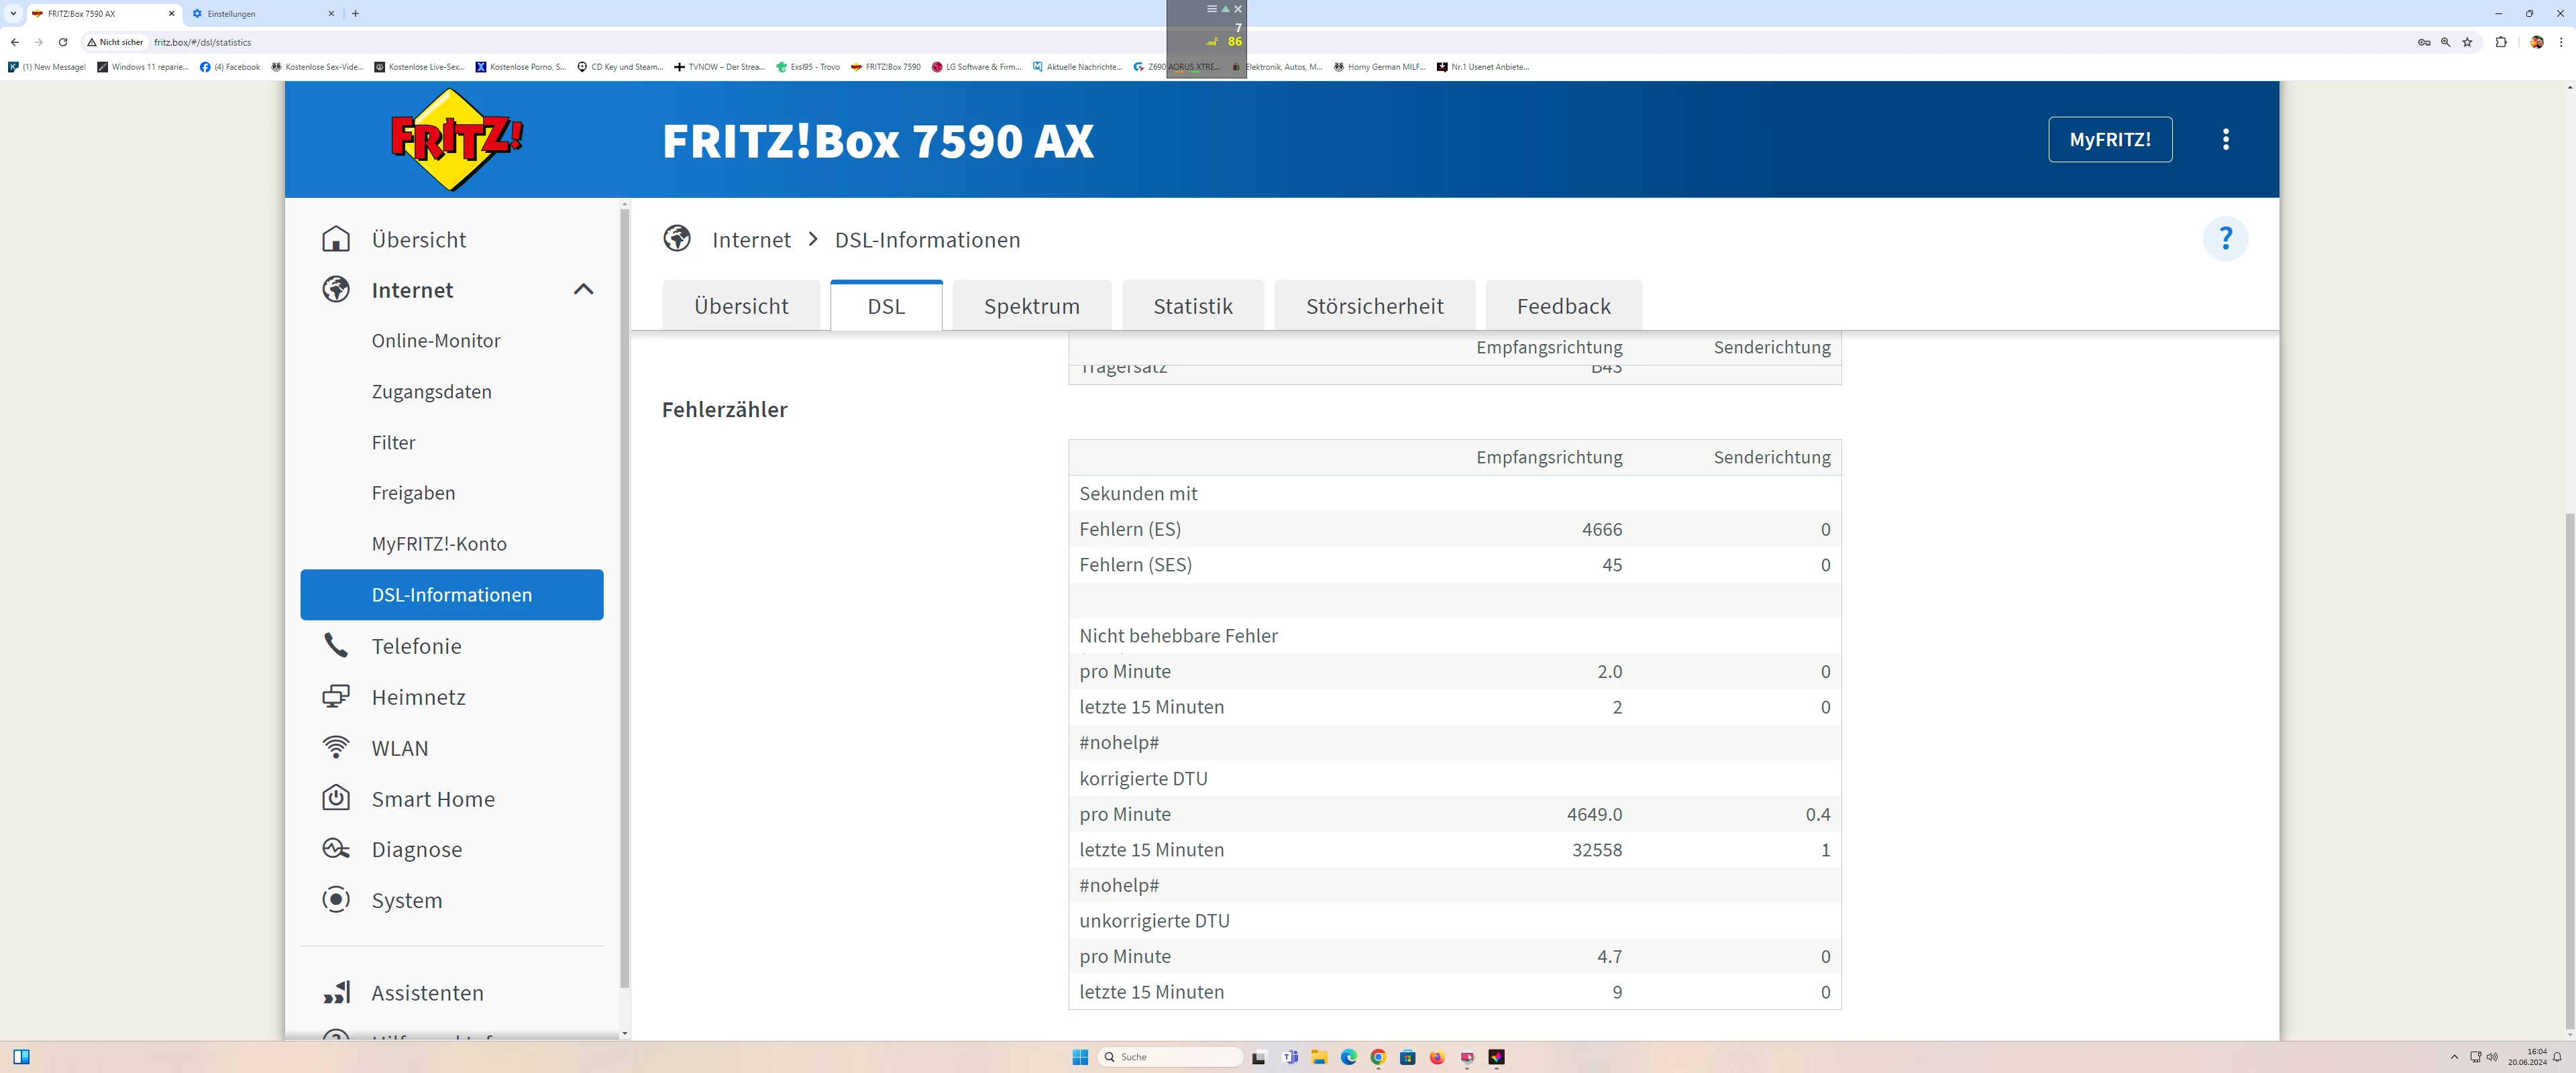Open the three-dot menu in header

click(2225, 139)
